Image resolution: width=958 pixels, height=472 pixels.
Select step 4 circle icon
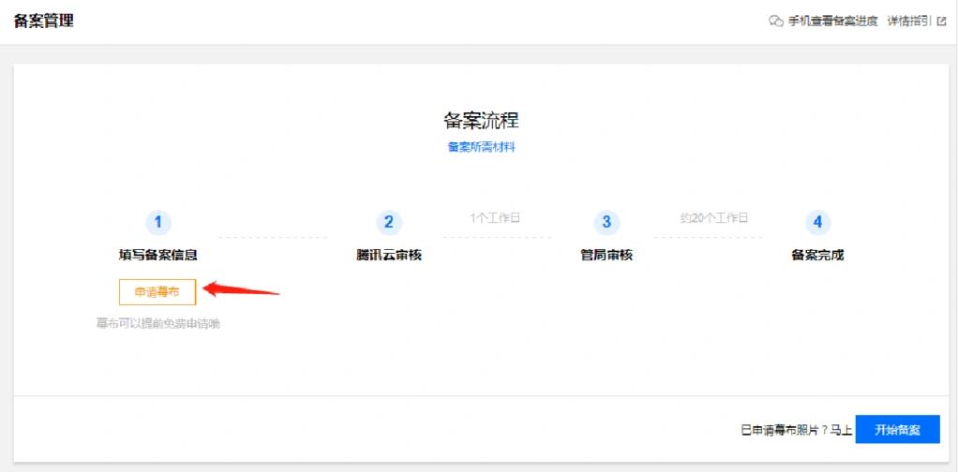tap(817, 222)
